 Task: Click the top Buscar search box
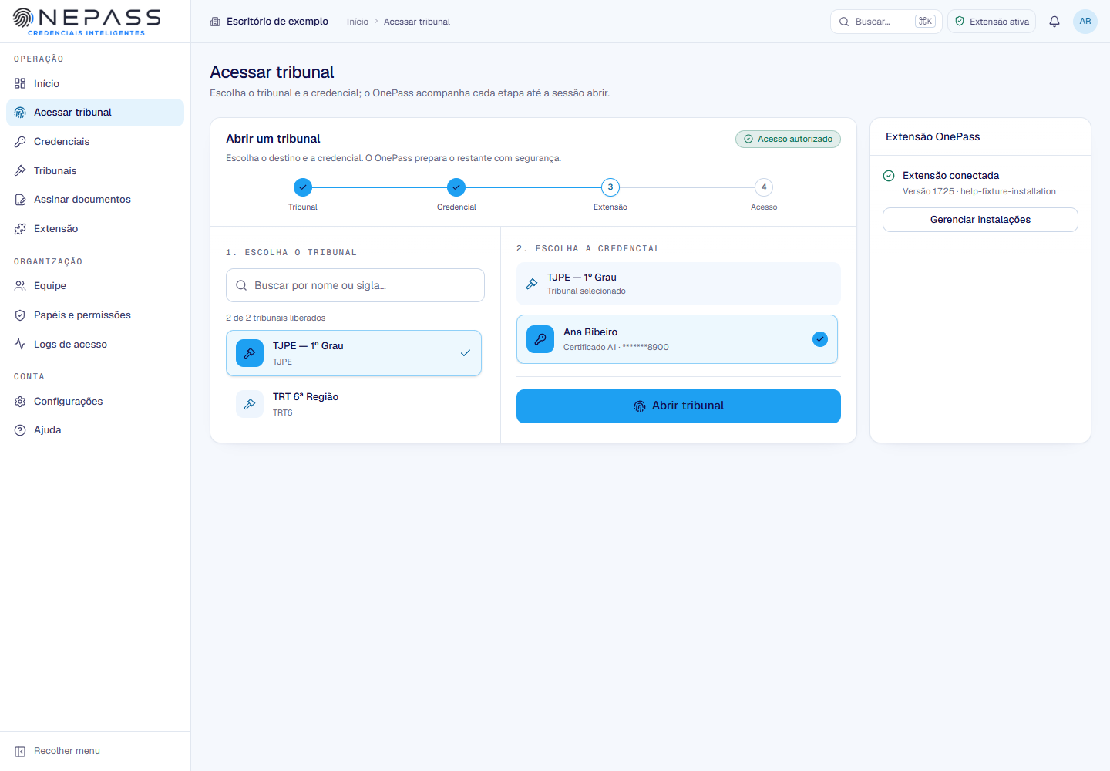pyautogui.click(x=886, y=22)
